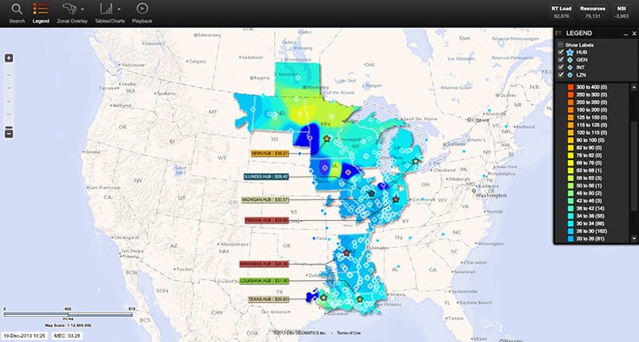Image resolution: width=639 pixels, height=342 pixels.
Task: Click the '50 to 56 (1)' legend entry
Action: click(x=589, y=185)
